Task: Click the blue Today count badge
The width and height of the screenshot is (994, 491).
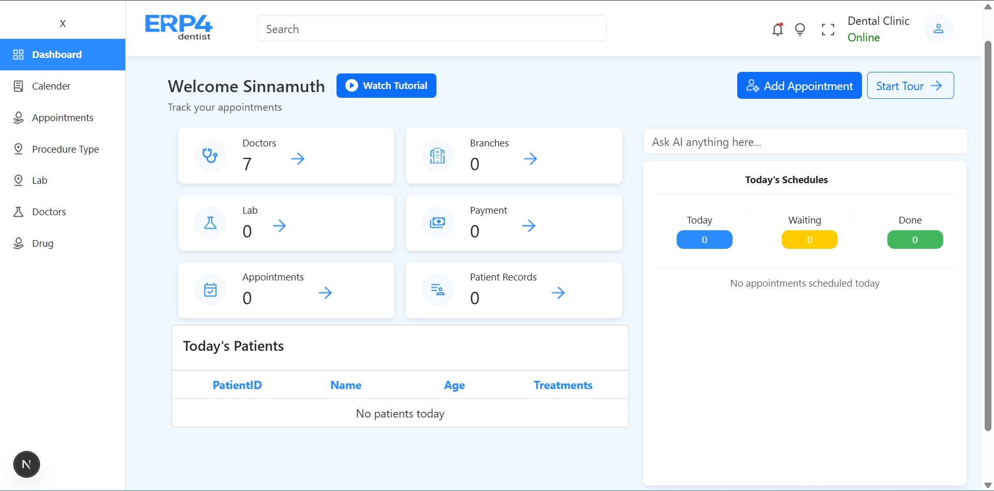Action: pyautogui.click(x=705, y=240)
